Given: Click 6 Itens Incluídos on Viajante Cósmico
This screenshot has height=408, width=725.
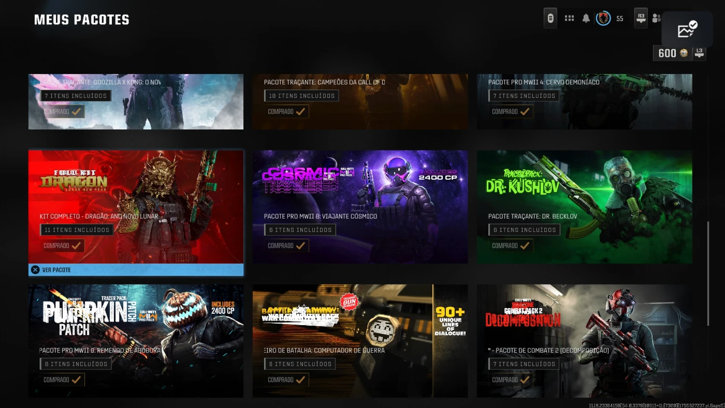Looking at the screenshot, I should [300, 230].
